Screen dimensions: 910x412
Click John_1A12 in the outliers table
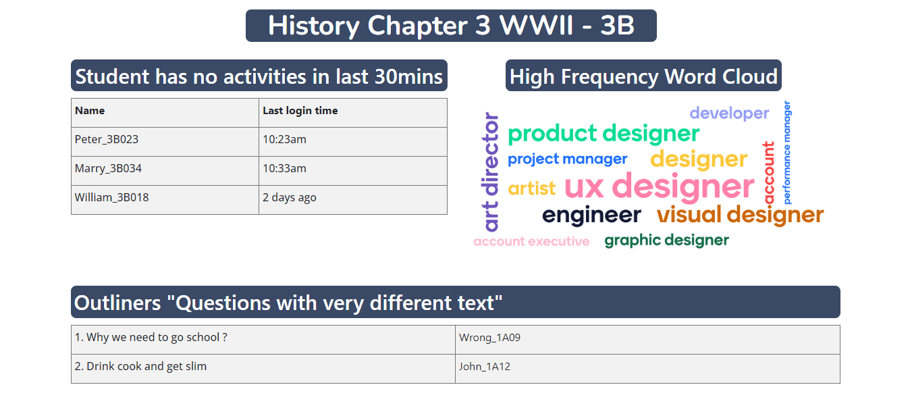484,367
